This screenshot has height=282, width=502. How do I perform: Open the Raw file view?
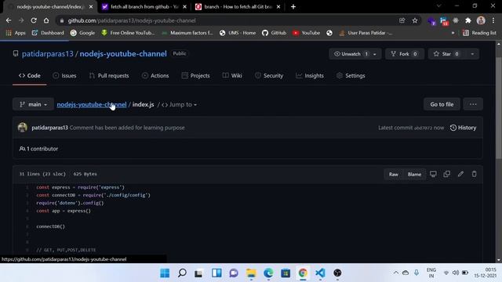click(394, 174)
